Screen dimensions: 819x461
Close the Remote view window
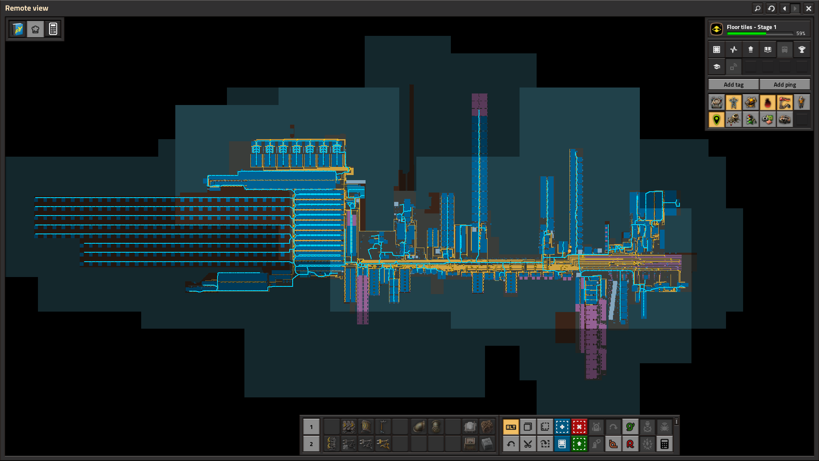pyautogui.click(x=808, y=8)
